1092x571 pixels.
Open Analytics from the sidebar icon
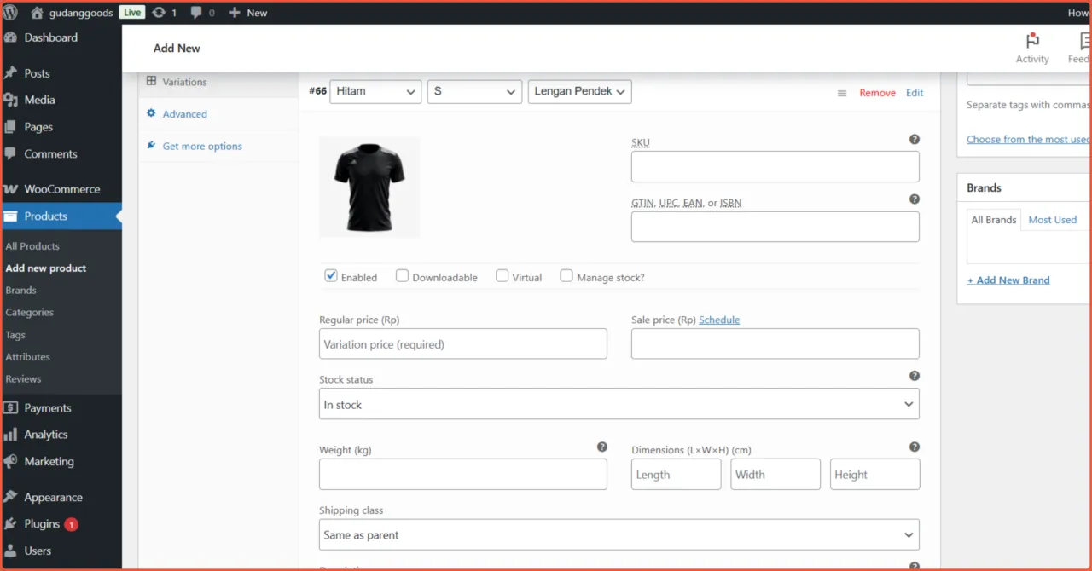(x=12, y=435)
